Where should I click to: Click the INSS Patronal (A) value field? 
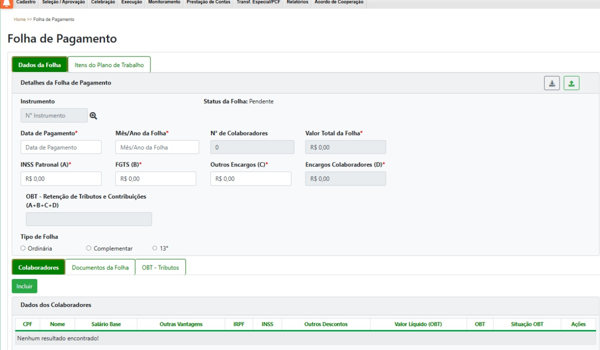[61, 178]
